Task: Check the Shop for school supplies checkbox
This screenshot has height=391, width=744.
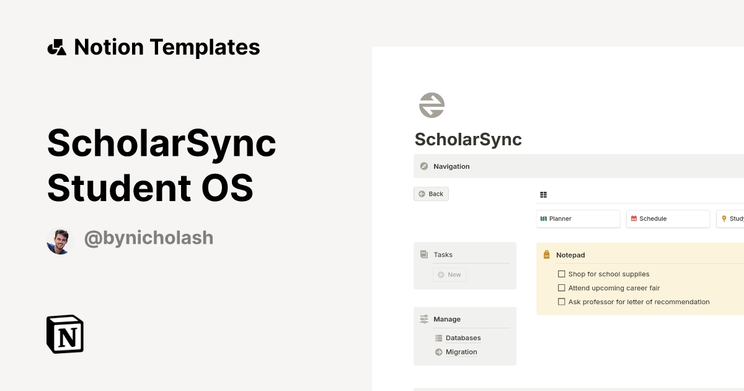Action: [562, 274]
